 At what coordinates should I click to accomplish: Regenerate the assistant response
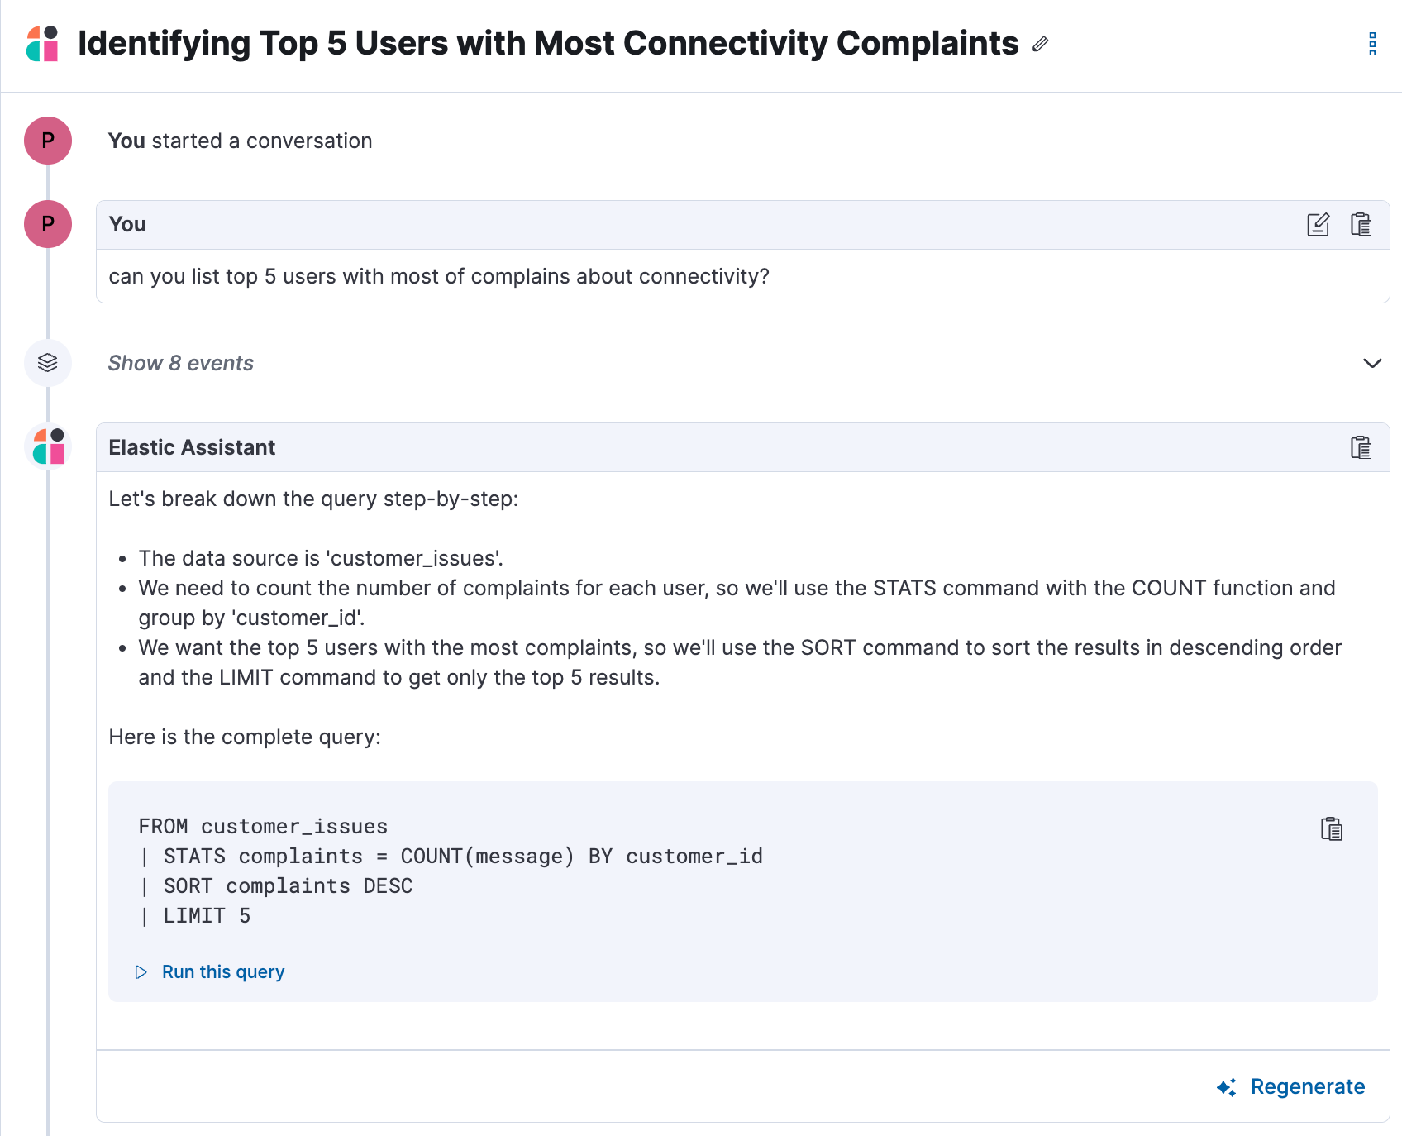[x=1307, y=1086]
